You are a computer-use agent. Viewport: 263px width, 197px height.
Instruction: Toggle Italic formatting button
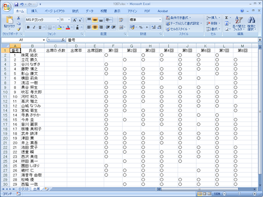tap(34, 27)
